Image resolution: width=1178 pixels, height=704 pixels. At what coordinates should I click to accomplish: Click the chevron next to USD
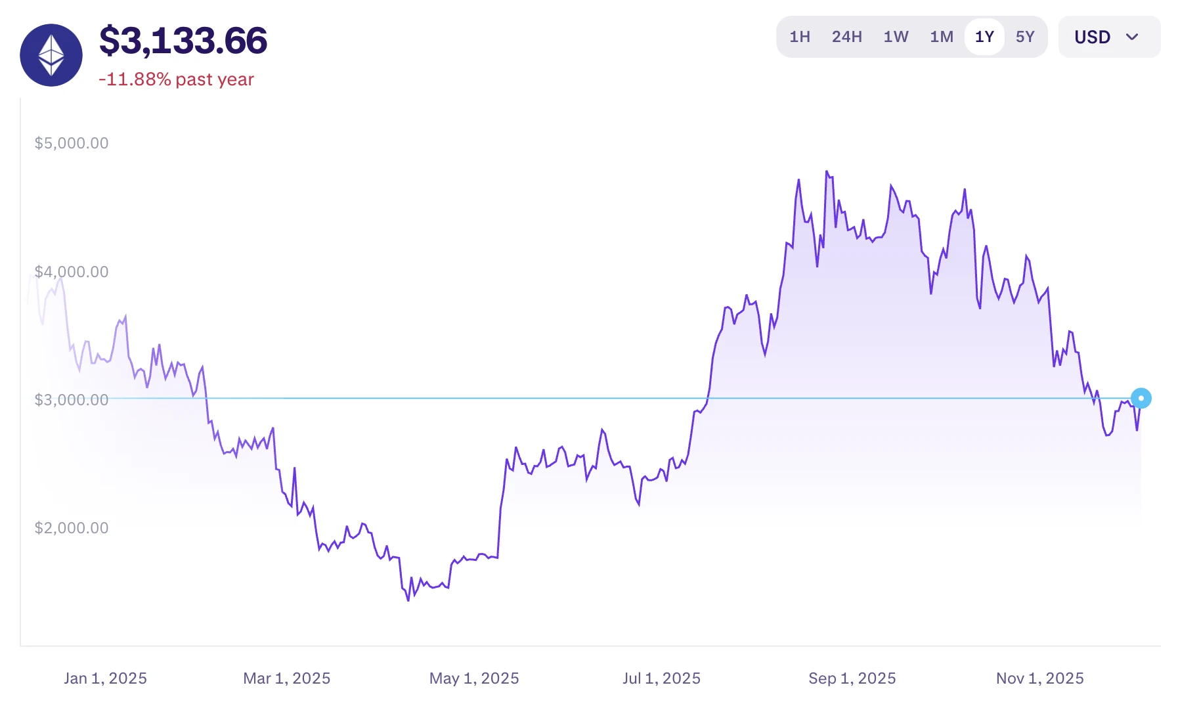(1131, 37)
